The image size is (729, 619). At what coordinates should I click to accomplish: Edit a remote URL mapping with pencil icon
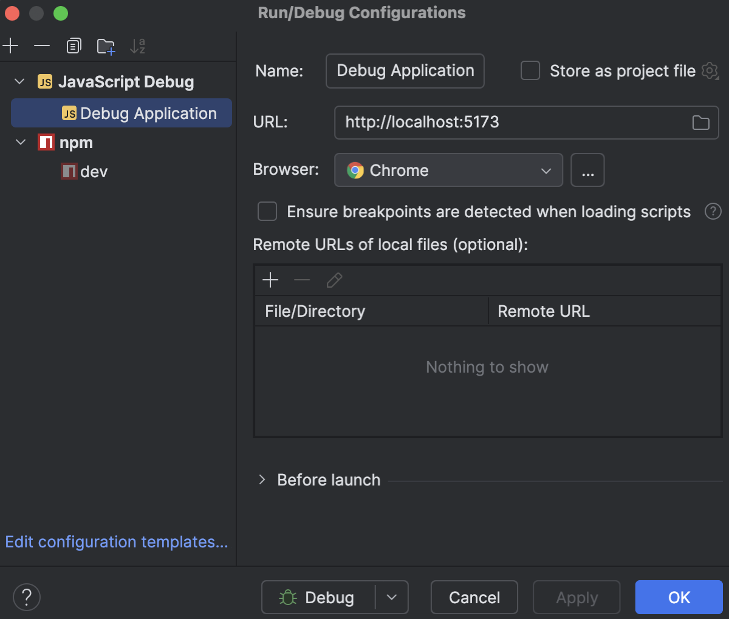334,280
